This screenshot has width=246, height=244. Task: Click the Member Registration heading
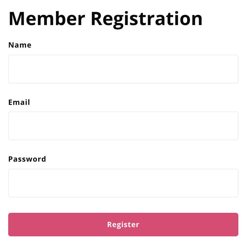pos(105,18)
